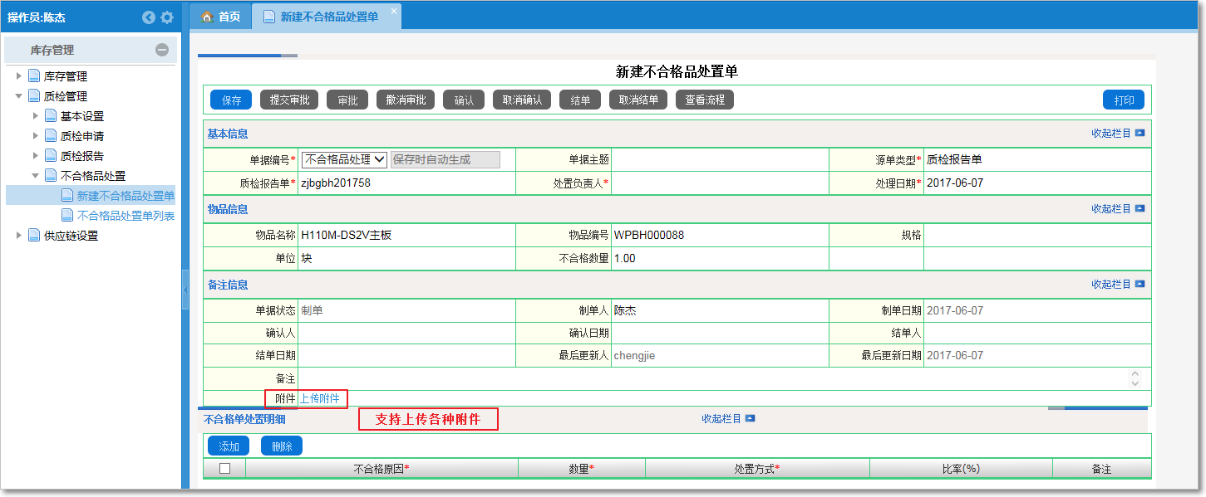Click the 保存 button
This screenshot has height=497, width=1206.
[x=231, y=100]
